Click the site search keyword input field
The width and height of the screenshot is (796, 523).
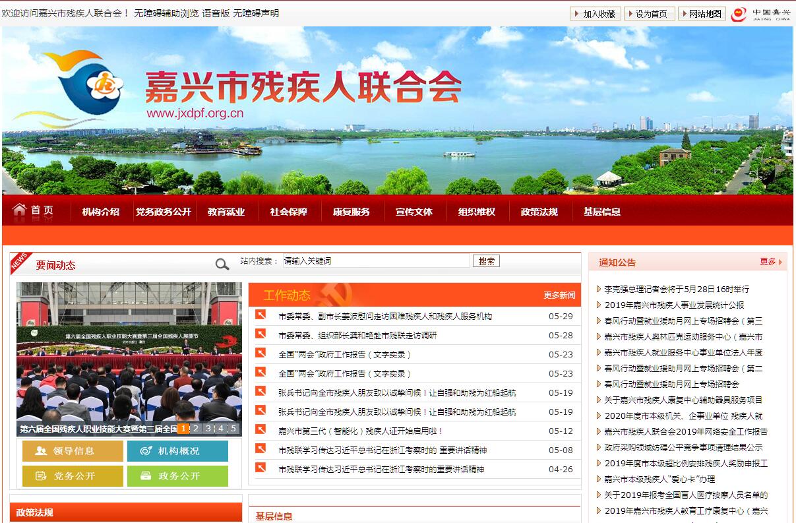point(376,261)
